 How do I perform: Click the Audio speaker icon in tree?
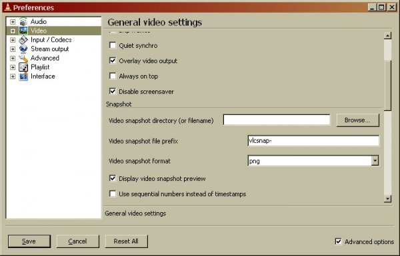(23, 22)
